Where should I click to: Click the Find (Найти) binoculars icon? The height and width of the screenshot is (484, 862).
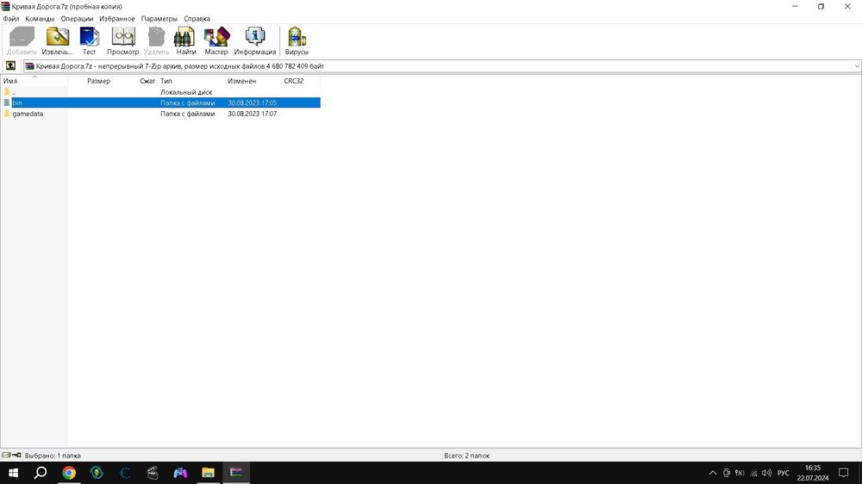pyautogui.click(x=186, y=41)
